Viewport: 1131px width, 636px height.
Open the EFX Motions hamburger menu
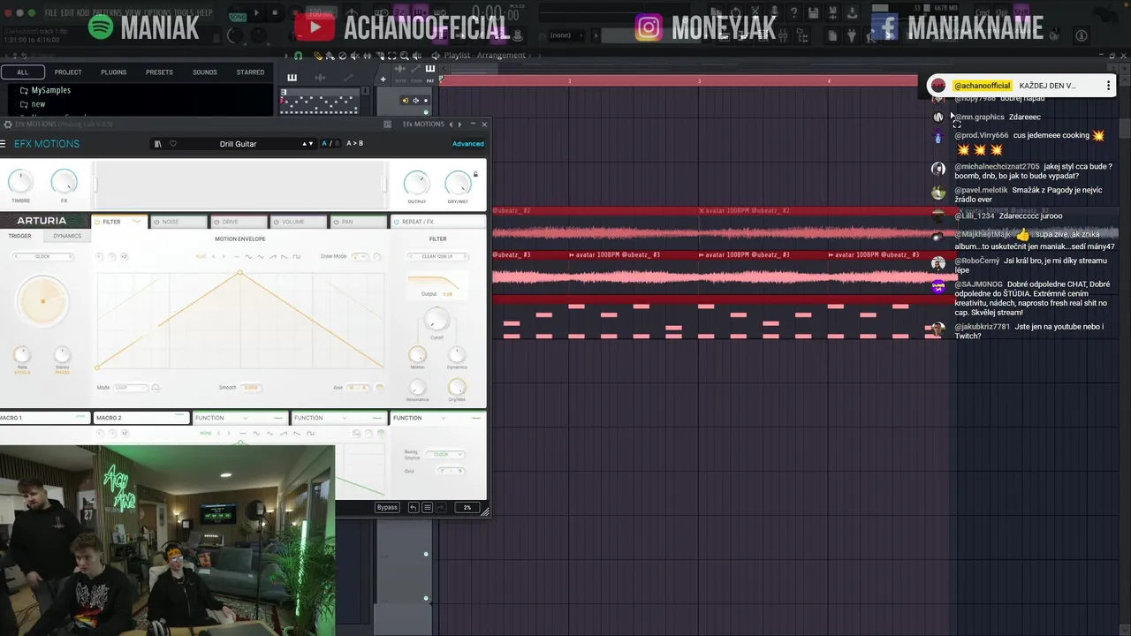4,144
